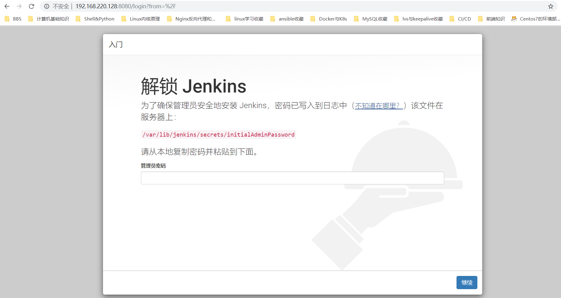Click the 继续 button
The image size is (561, 298).
point(467,282)
